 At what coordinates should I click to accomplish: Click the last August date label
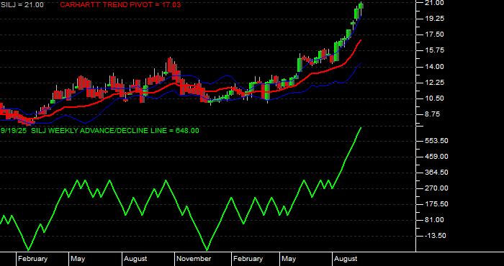[346, 259]
